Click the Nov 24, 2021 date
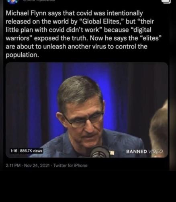 click(x=37, y=166)
